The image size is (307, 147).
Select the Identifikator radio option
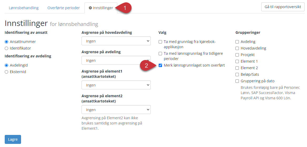[7, 48]
